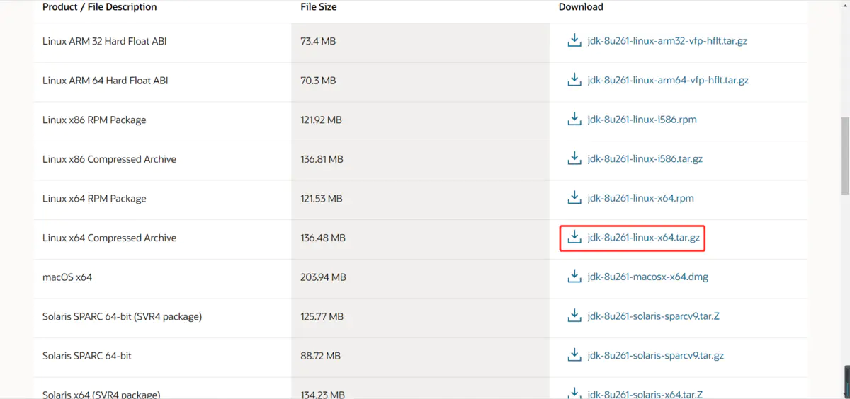Open the jdk-8u261-linux-arm32-vfp-hflt.tar.gz link
Image resolution: width=850 pixels, height=399 pixels.
(667, 41)
